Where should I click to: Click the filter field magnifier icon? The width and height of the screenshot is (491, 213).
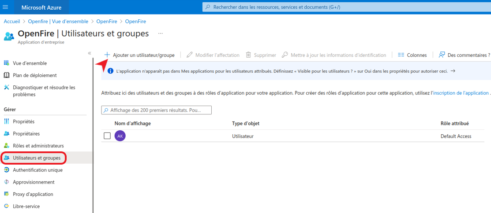[106, 110]
